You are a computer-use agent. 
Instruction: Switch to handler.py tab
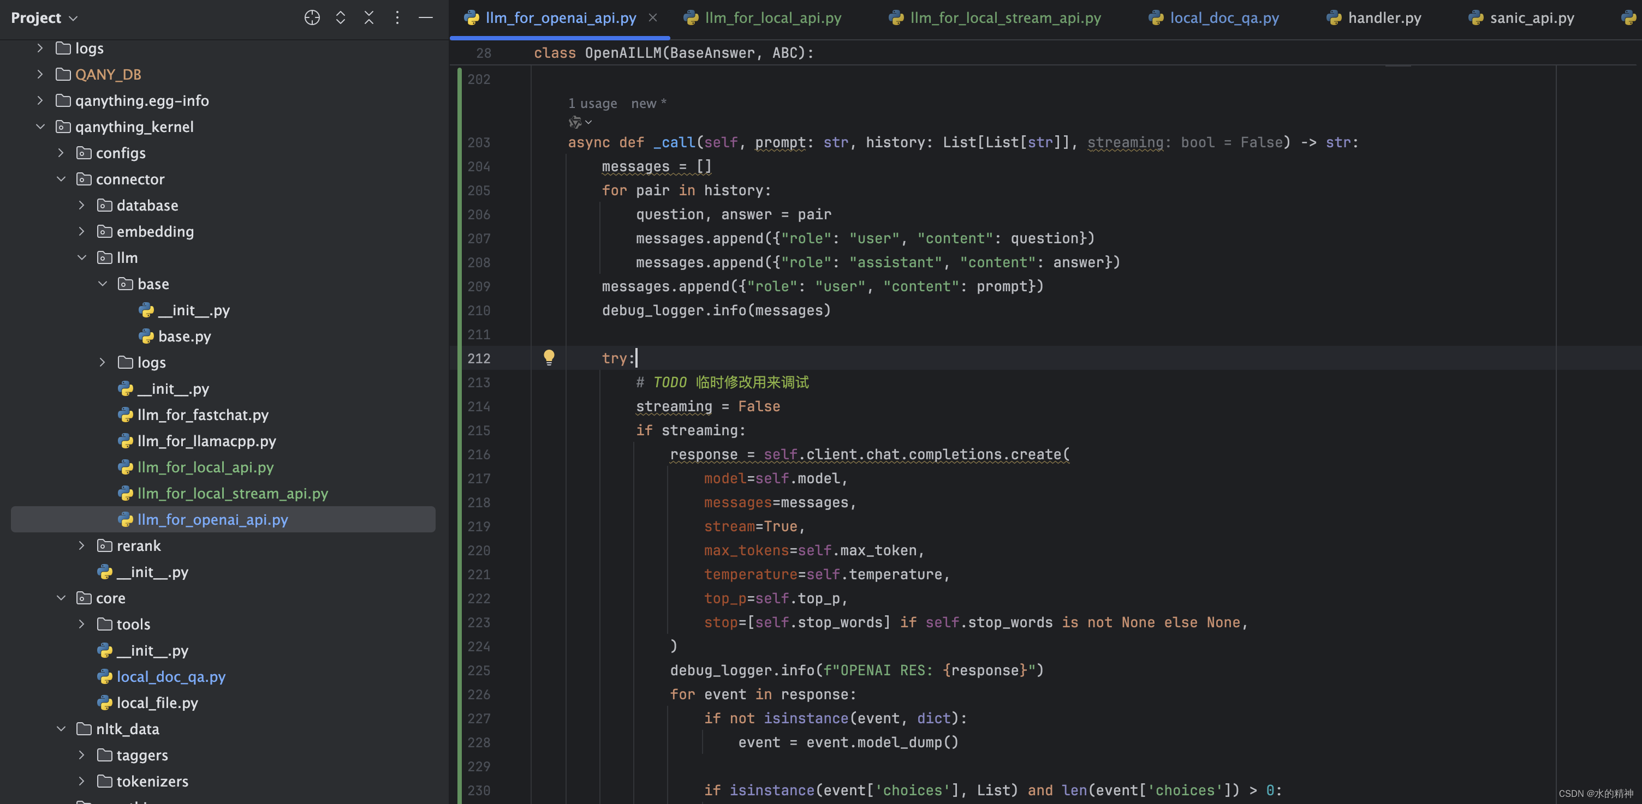coord(1373,18)
